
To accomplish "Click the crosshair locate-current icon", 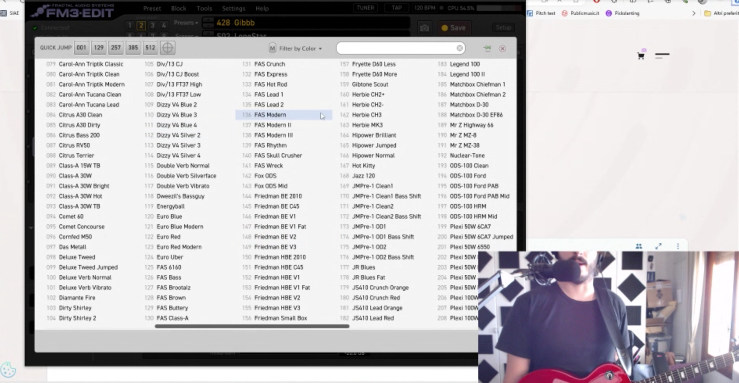I will (167, 48).
